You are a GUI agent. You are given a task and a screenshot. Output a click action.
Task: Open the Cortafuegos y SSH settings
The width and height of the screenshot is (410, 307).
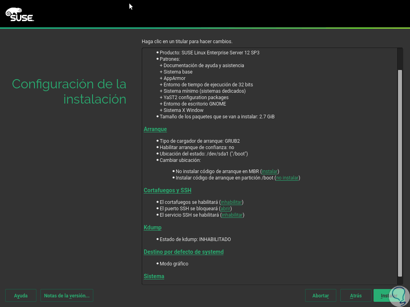point(167,190)
